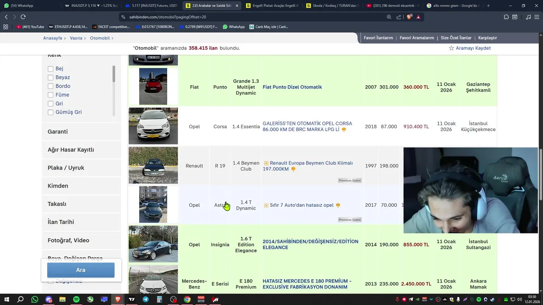The width and height of the screenshot is (543, 305).
Task: Open the Favori İlanlarım link
Action: 378,38
